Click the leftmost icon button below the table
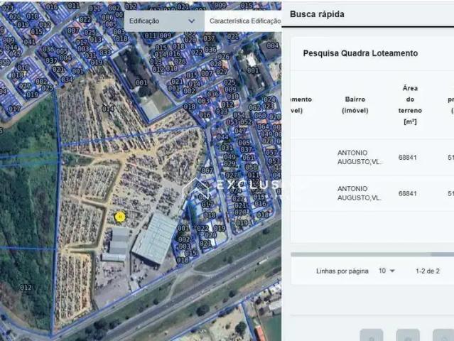Screen dimensions: 454x341 (x=372, y=335)
